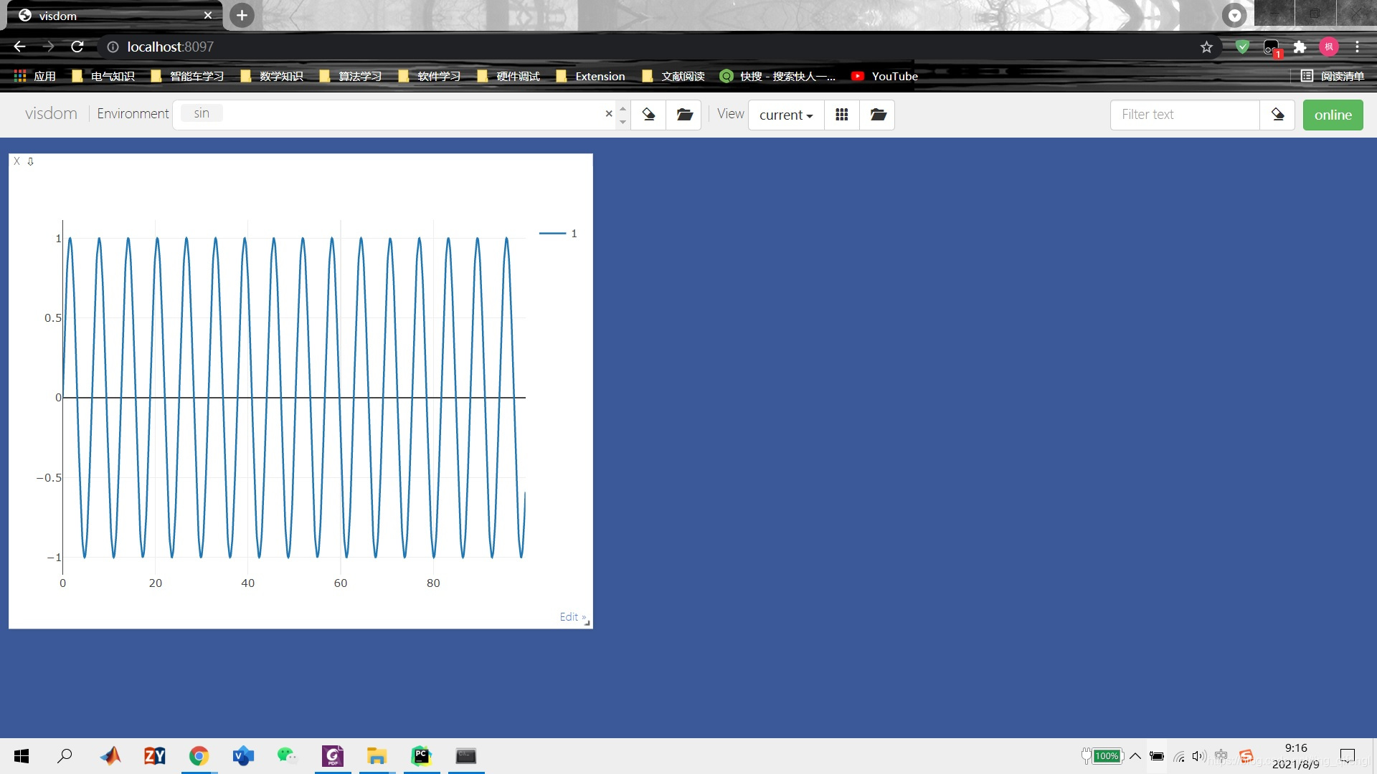Remove the sin environment with X
The image size is (1377, 774).
[609, 114]
